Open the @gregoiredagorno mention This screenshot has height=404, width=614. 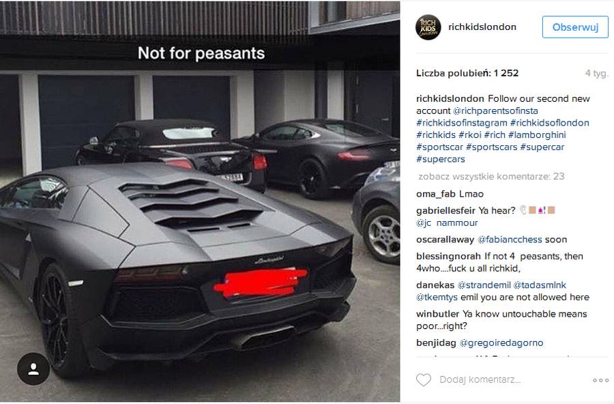(501, 343)
